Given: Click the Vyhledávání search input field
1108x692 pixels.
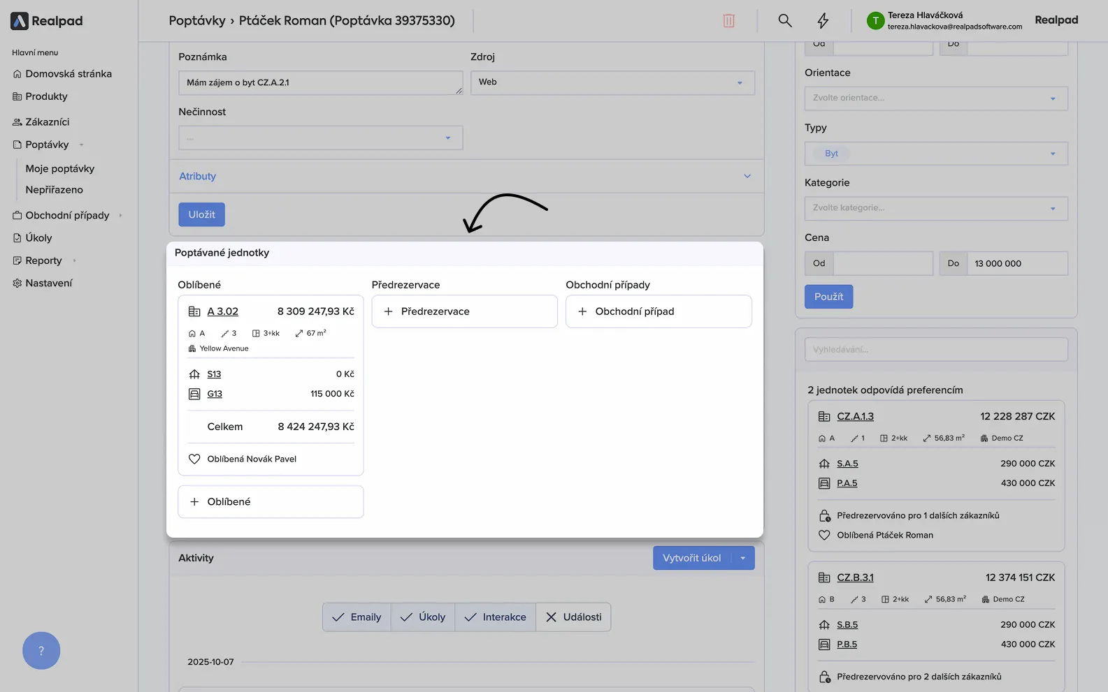Looking at the screenshot, I should [x=935, y=349].
